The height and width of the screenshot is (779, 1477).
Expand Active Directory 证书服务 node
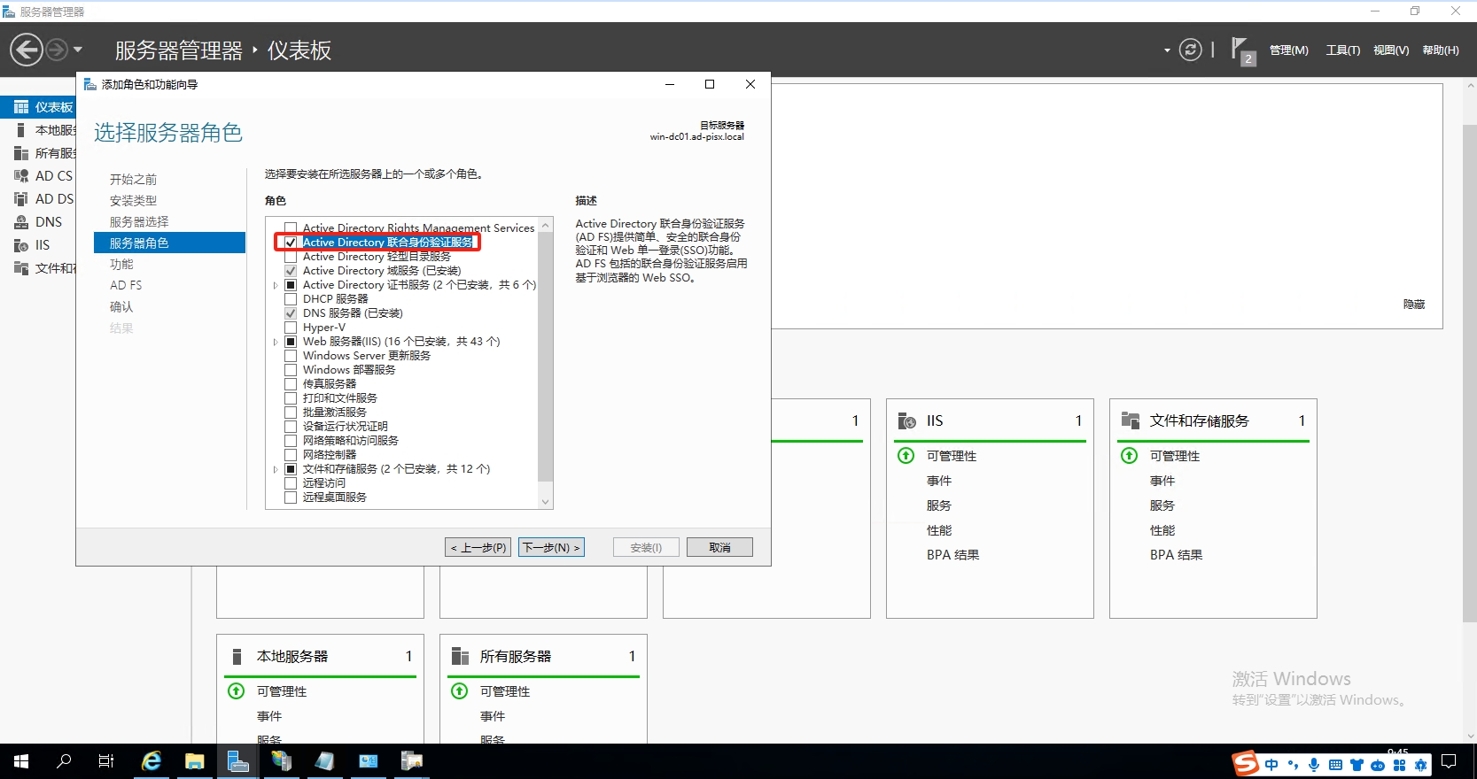point(276,285)
